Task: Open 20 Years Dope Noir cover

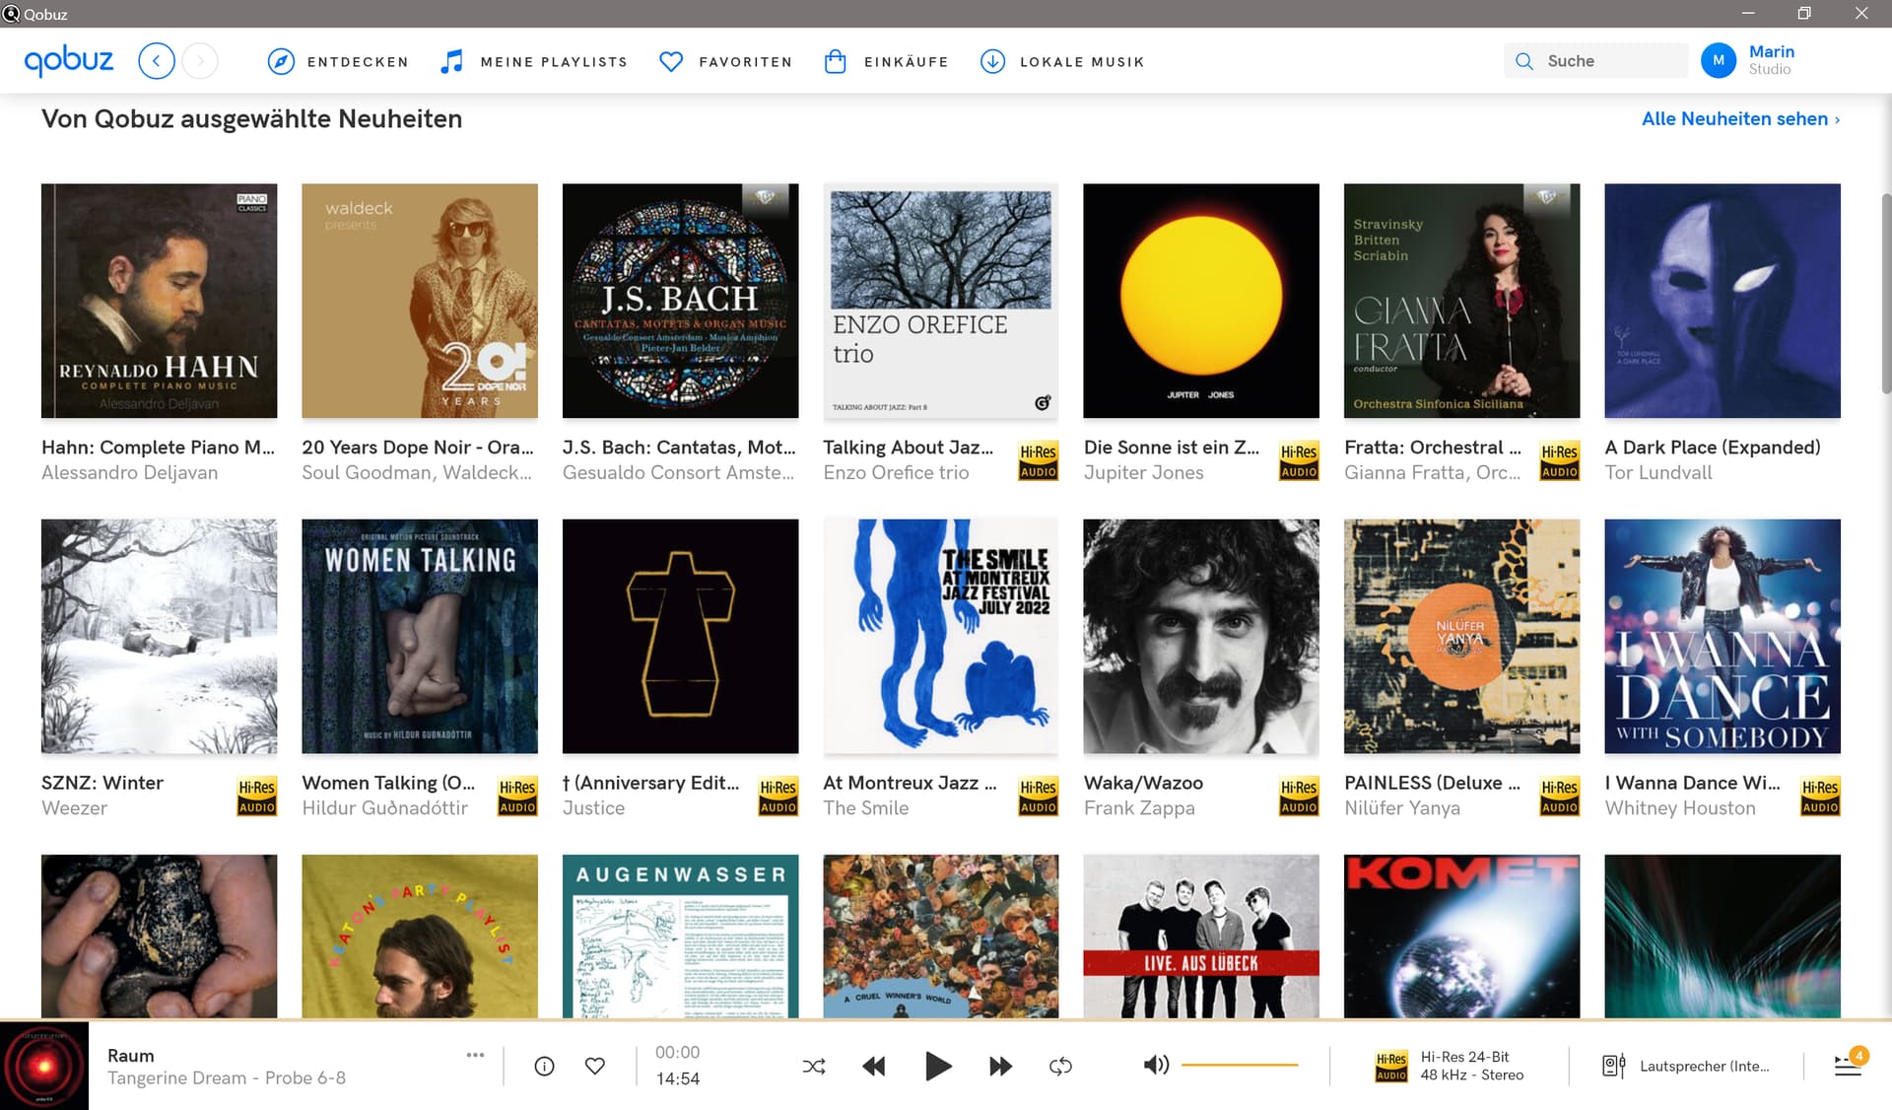Action: (x=420, y=301)
